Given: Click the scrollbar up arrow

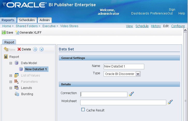Looking at the screenshot, I should (x=185, y=30).
